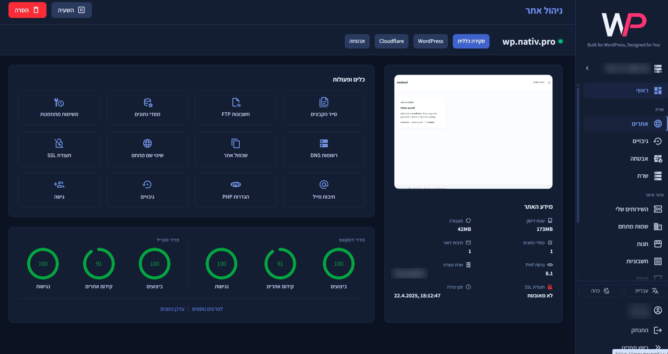Click Suspend (השעיה) button
This screenshot has height=354, width=668.
coord(71,10)
